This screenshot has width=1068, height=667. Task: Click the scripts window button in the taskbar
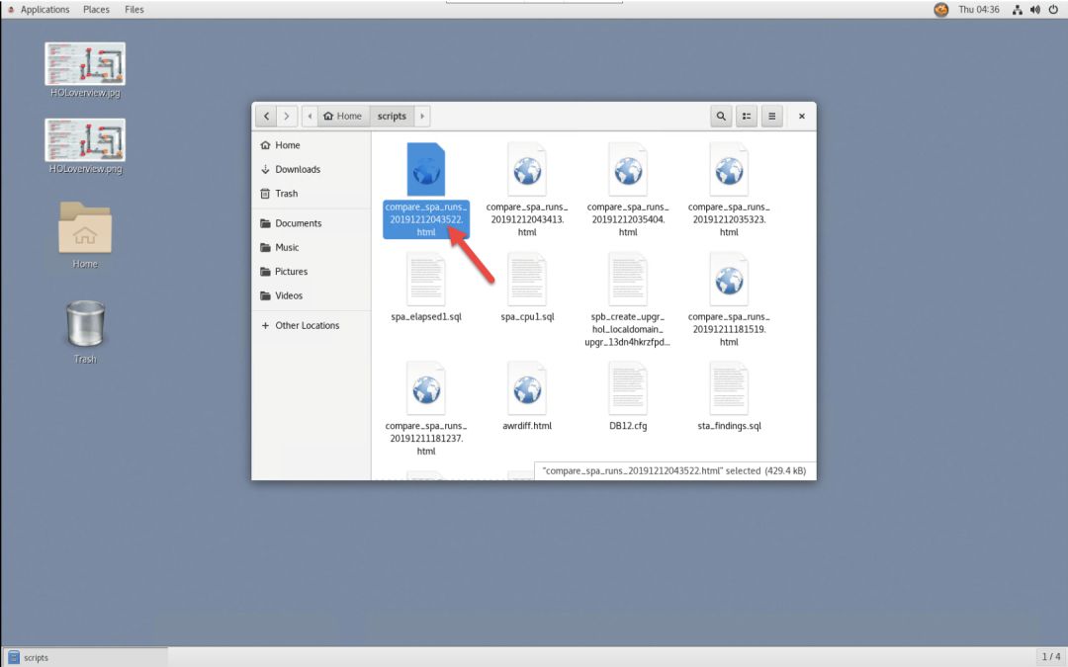84,657
